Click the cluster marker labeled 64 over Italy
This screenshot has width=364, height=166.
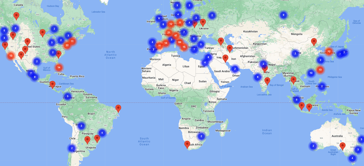(179, 42)
